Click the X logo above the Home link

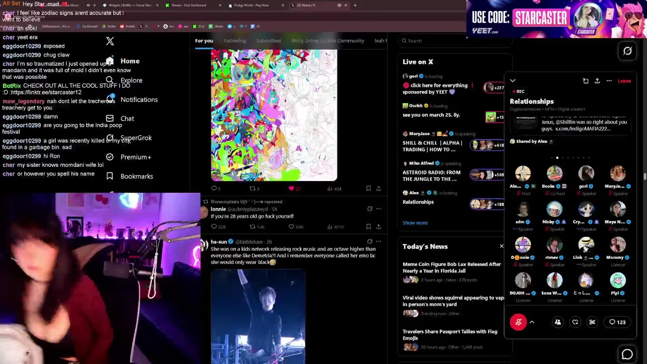(110, 41)
